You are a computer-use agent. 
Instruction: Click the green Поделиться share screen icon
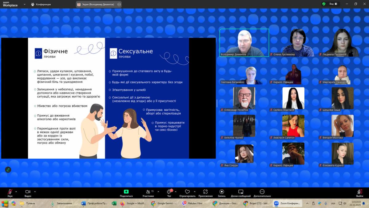[126, 192]
